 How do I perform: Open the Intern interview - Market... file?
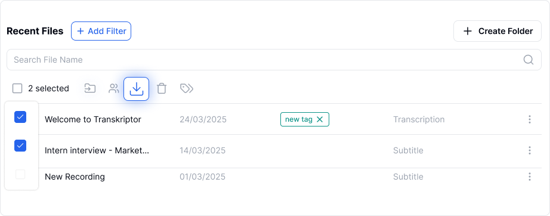(97, 150)
